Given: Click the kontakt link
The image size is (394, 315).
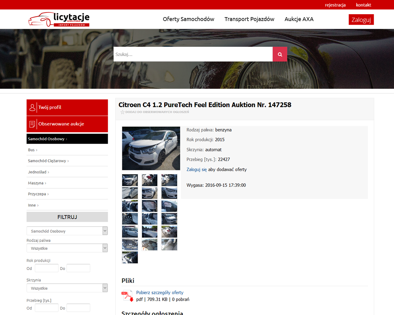Looking at the screenshot, I should click(363, 5).
